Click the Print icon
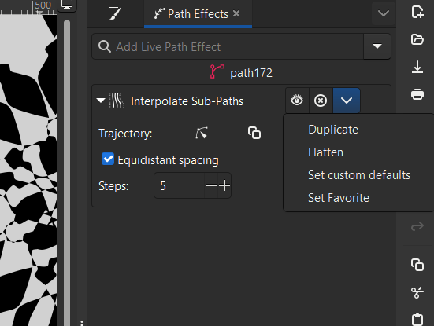Viewport: 434px width, 326px height. [x=417, y=94]
